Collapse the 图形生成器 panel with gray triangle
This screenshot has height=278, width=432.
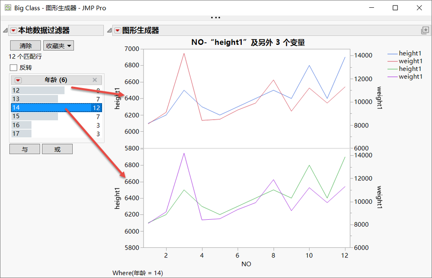point(109,30)
